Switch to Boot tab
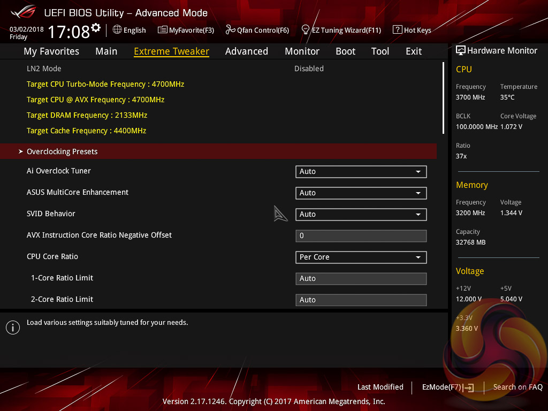This screenshot has height=411, width=548. click(345, 51)
